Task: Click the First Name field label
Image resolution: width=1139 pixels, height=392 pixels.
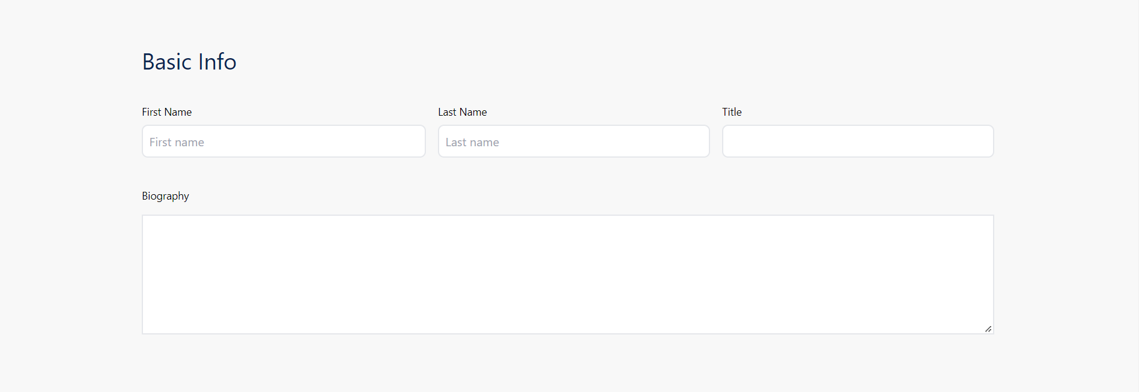Action: pyautogui.click(x=166, y=111)
